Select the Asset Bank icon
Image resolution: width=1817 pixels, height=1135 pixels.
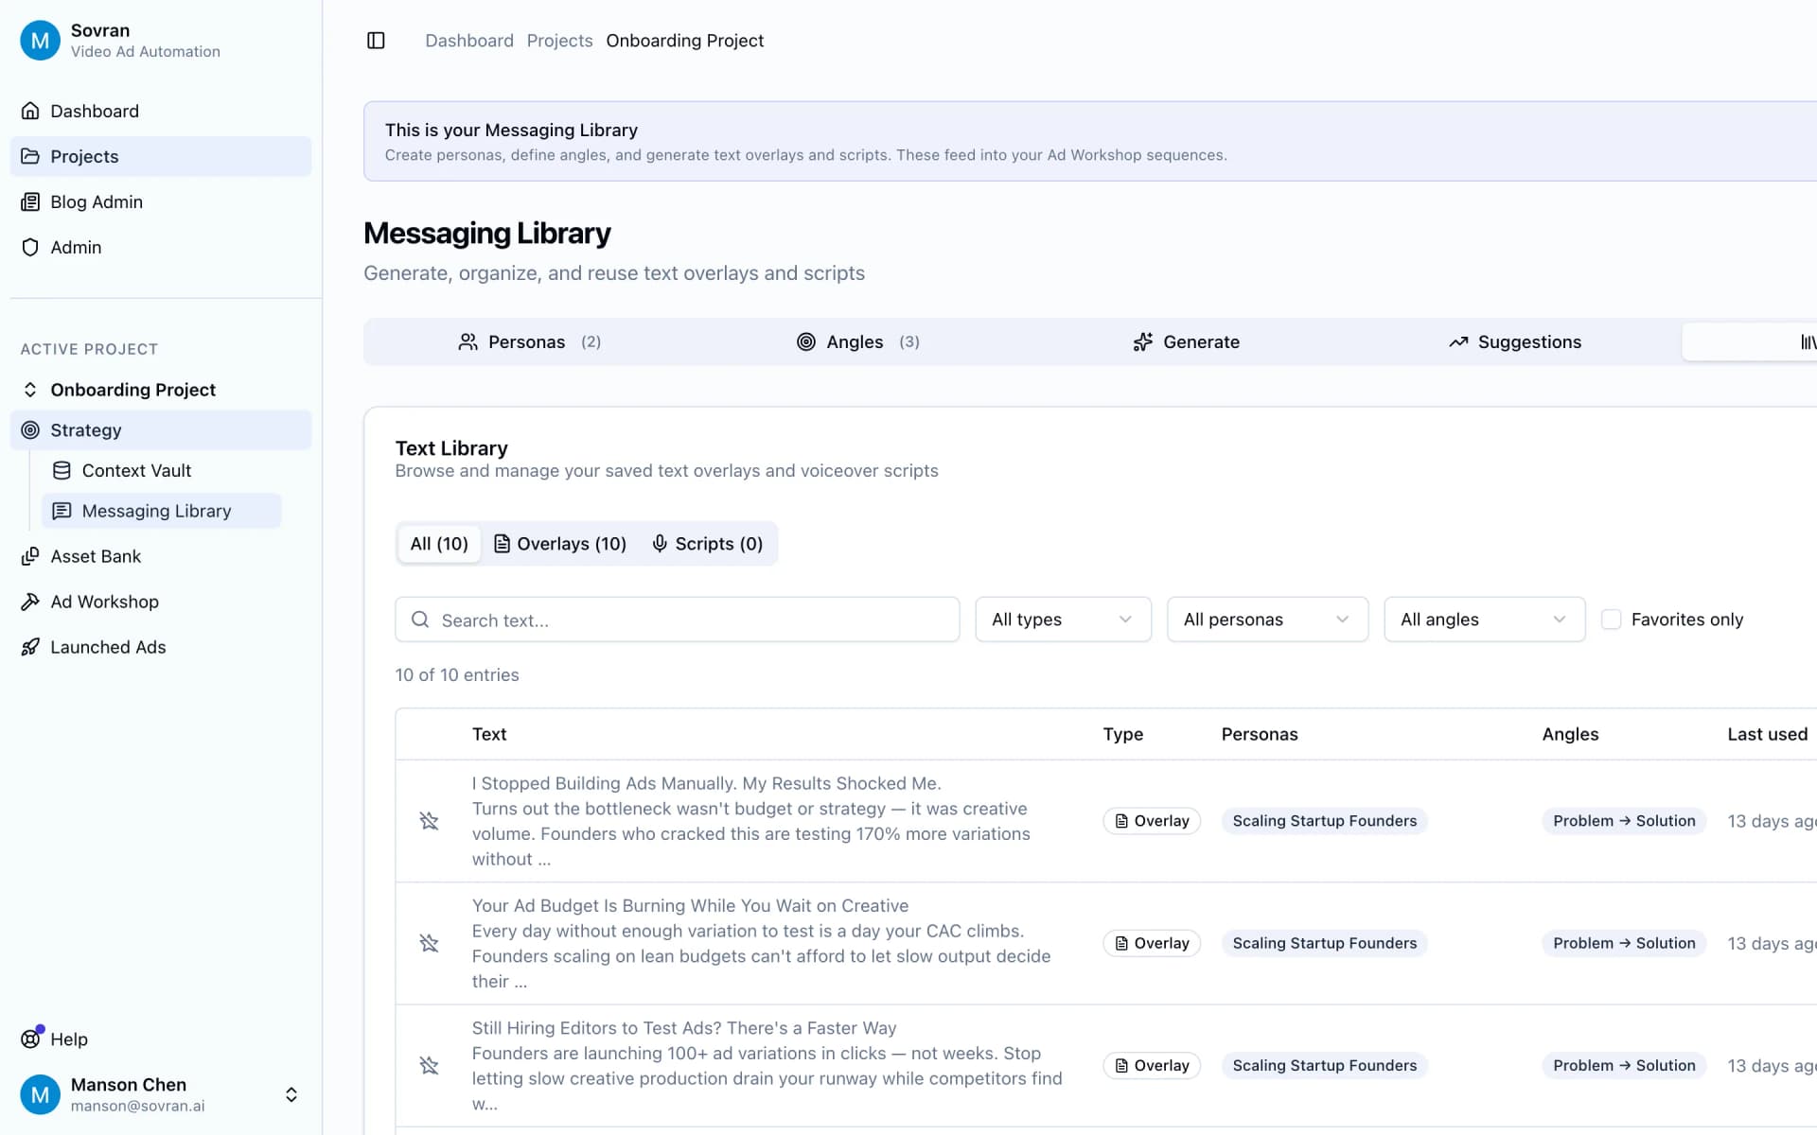point(31,556)
